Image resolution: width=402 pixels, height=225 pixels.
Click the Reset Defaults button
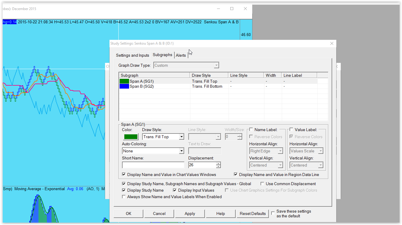(x=253, y=213)
